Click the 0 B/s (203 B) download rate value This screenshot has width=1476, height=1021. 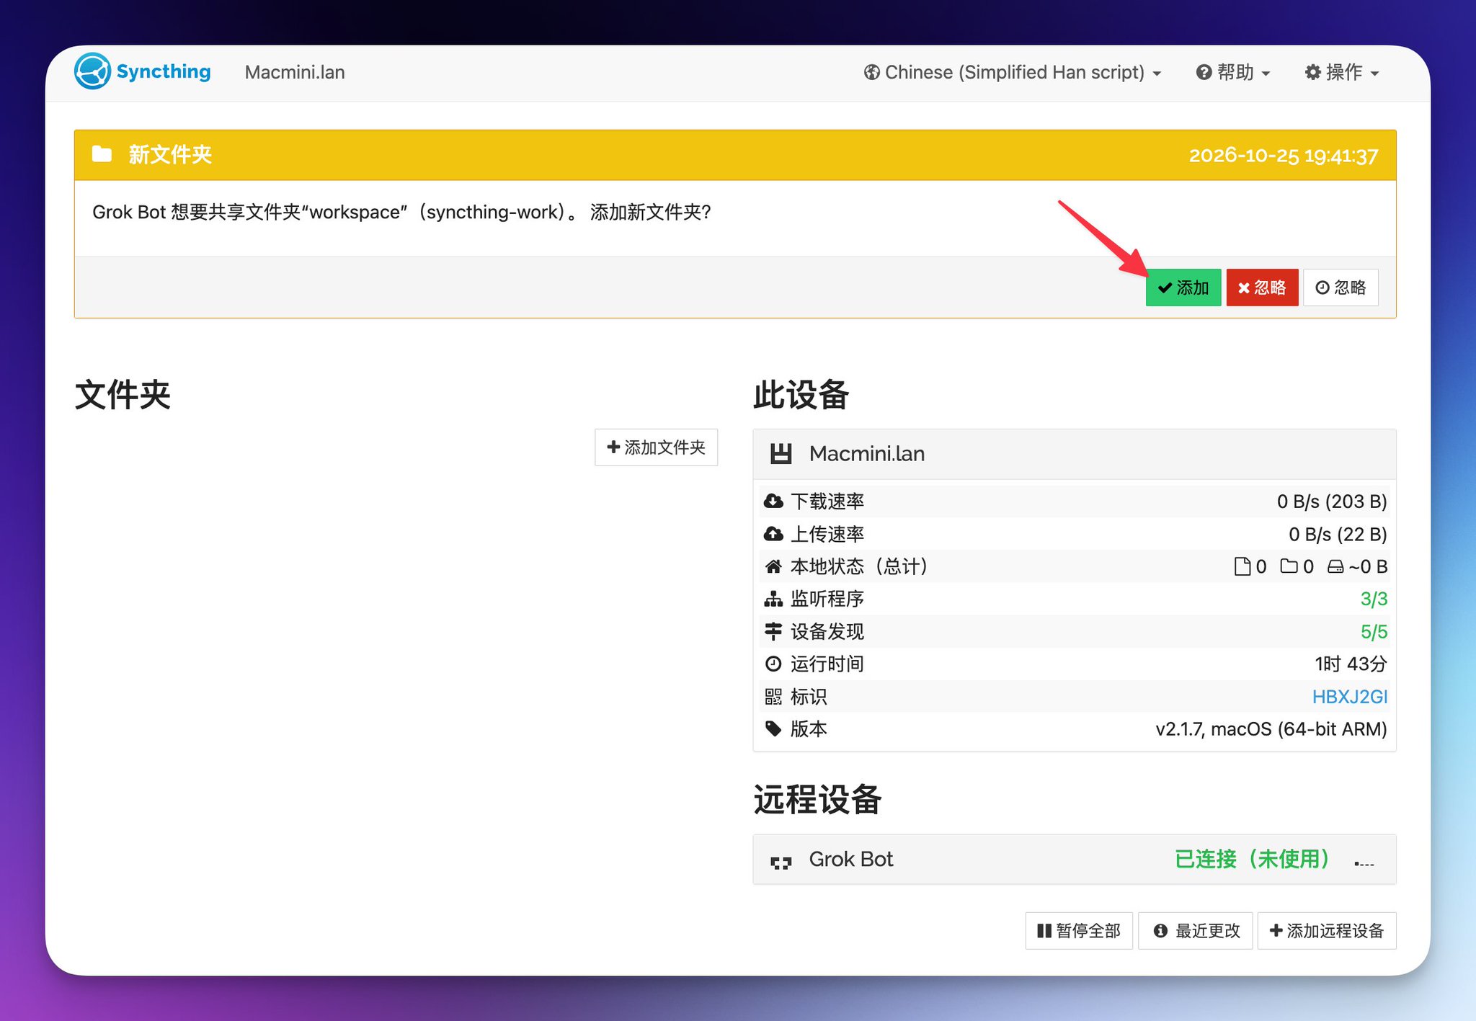coord(1332,501)
